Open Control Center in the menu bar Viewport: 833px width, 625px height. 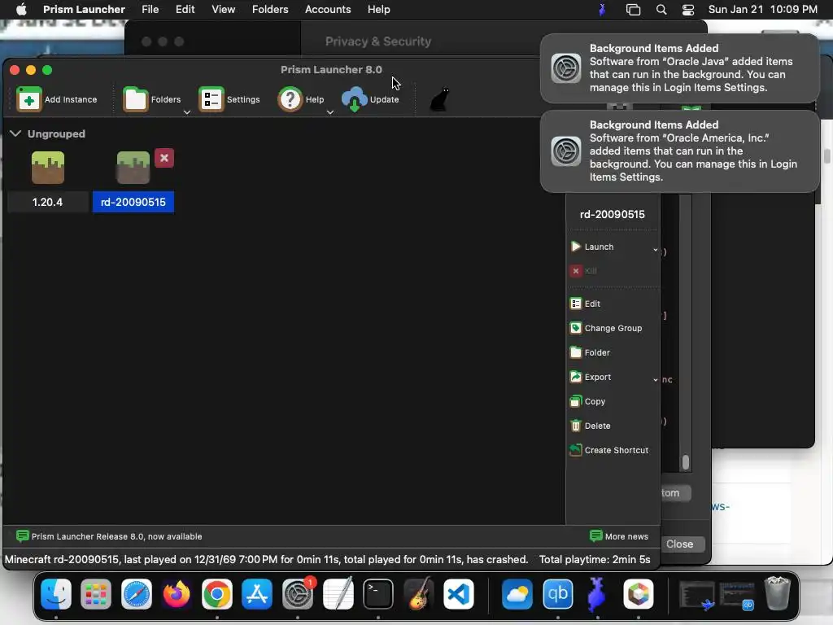point(688,10)
